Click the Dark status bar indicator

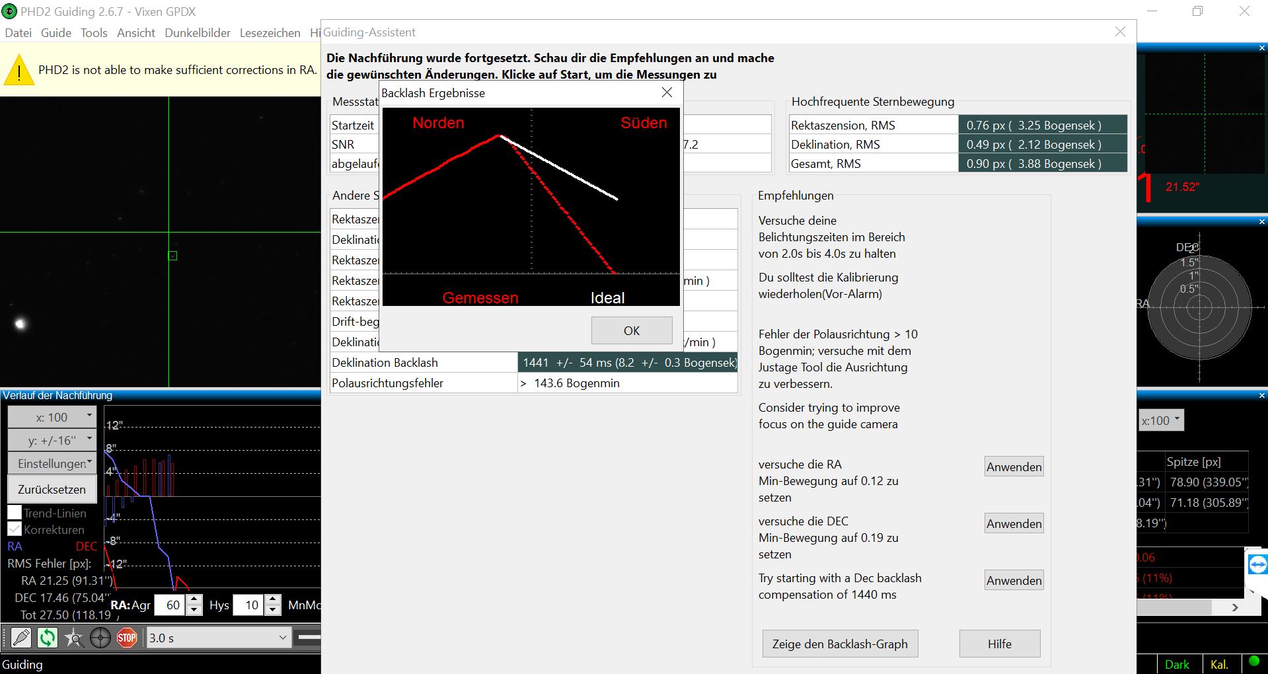[1177, 664]
